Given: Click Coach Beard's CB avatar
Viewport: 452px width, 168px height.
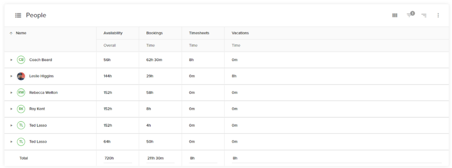Looking at the screenshot, I should point(21,60).
